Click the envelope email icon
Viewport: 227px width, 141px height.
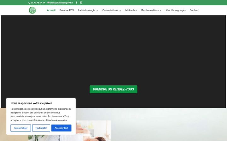pyautogui.click(x=48, y=3)
